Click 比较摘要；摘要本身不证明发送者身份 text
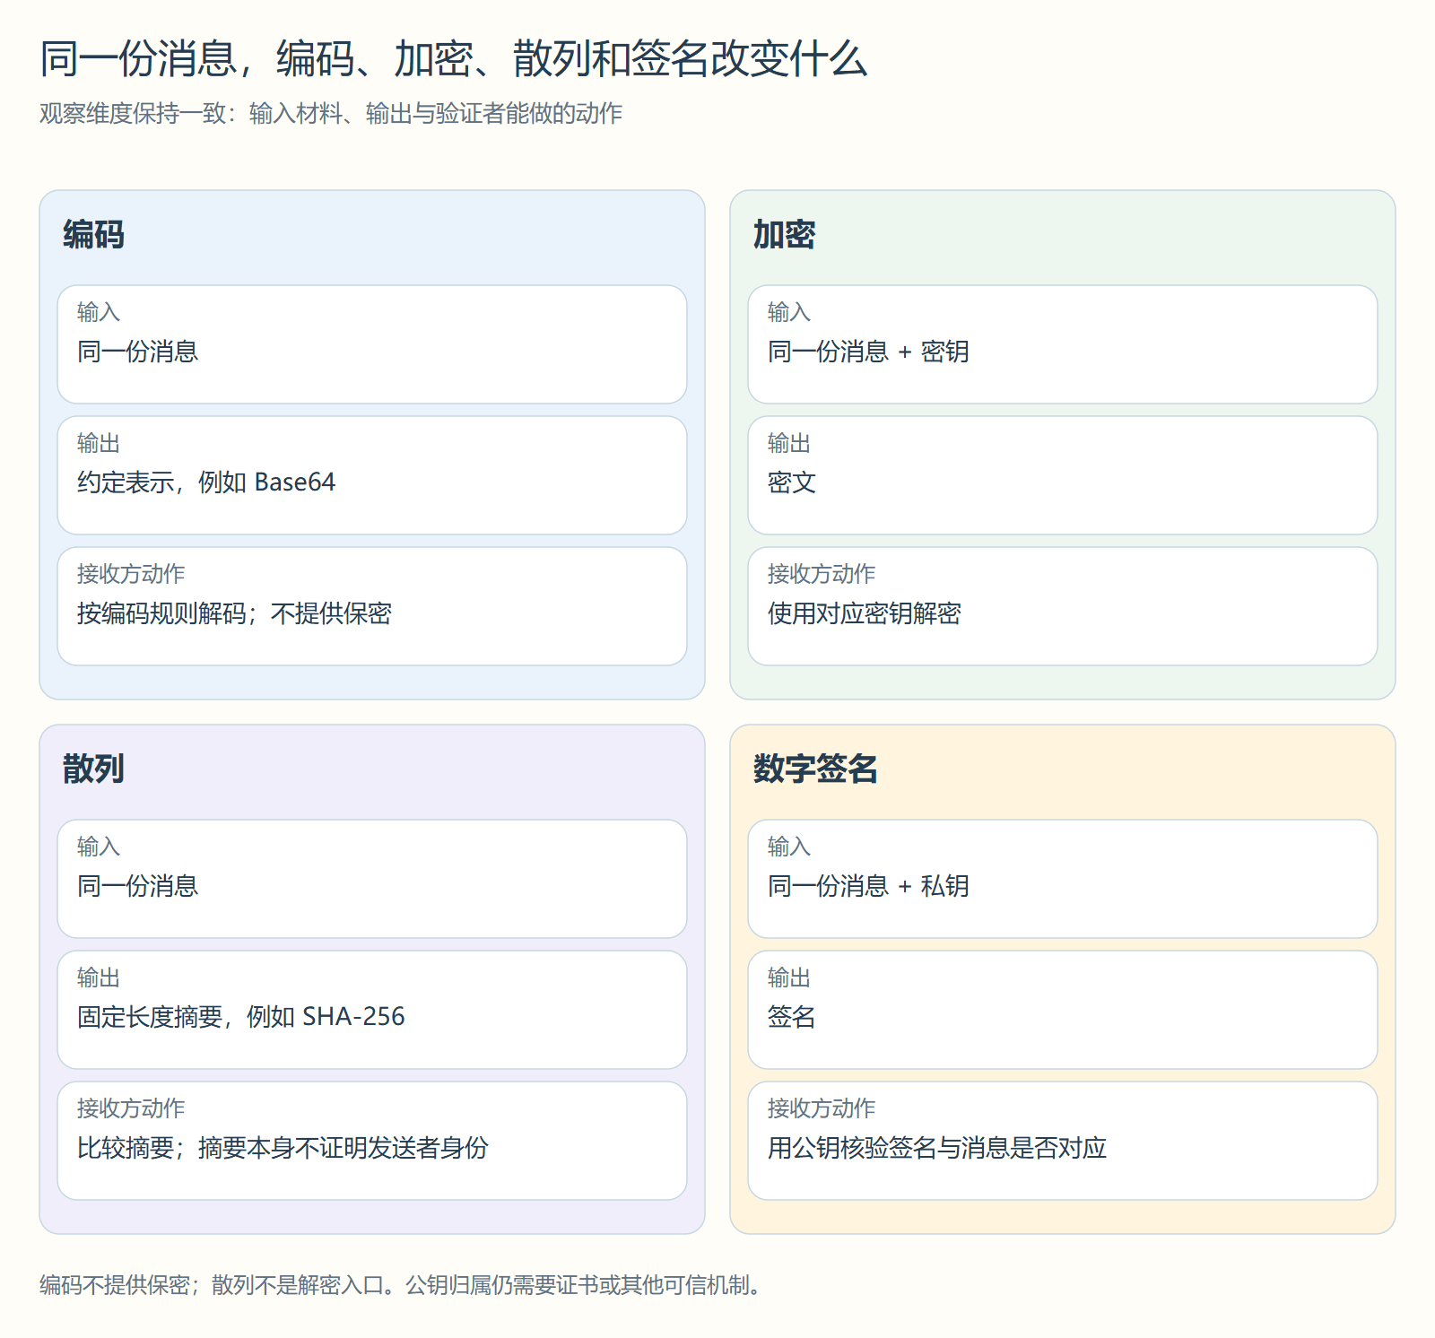Screen dimensions: 1435x1338 click(x=283, y=1148)
